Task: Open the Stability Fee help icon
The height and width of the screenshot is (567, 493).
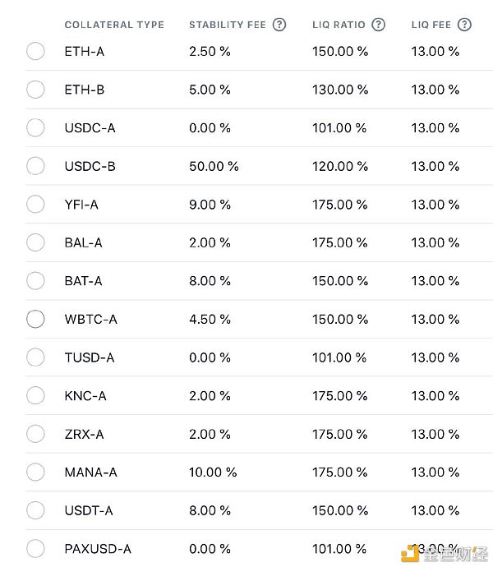Action: coord(279,25)
